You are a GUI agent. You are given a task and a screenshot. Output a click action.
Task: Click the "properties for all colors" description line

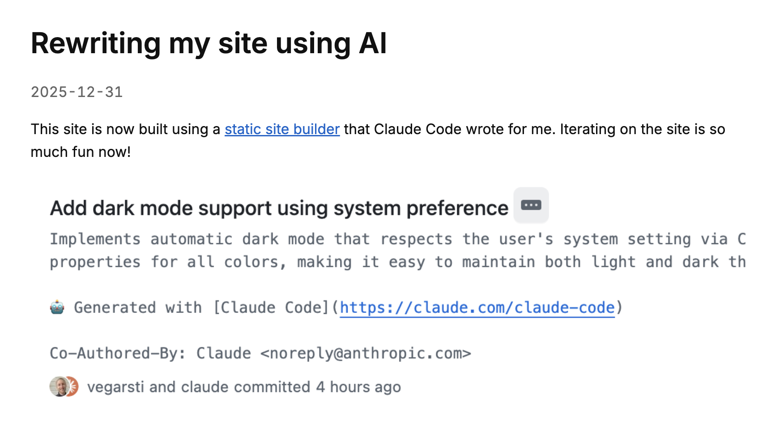tap(397, 262)
